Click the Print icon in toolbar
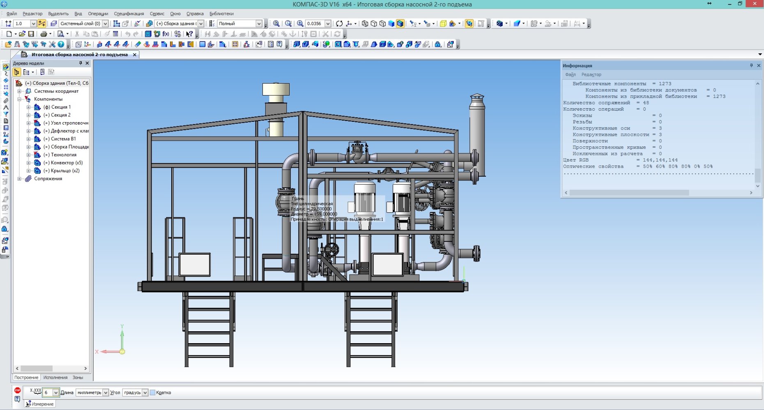 [x=43, y=34]
